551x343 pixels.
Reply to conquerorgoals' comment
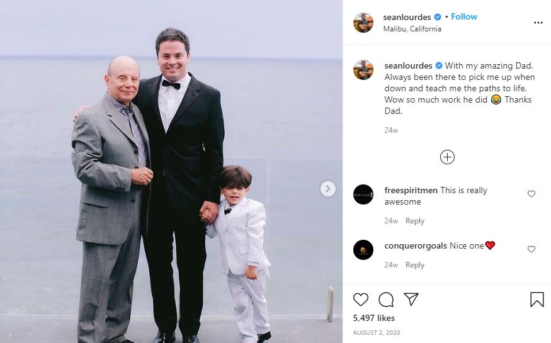point(414,265)
